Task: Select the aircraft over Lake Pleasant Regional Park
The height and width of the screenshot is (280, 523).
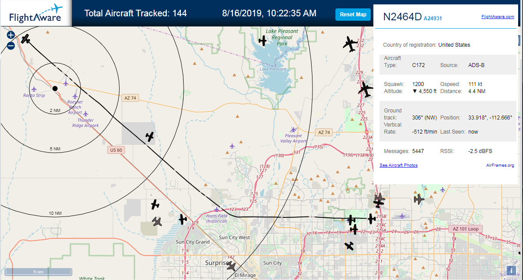Action: tap(263, 41)
